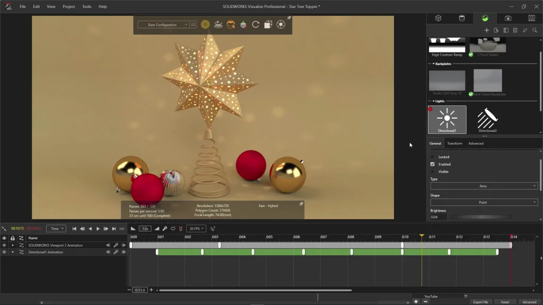This screenshot has width=543, height=305.
Task: Click the Reset button
Action: click(x=505, y=302)
